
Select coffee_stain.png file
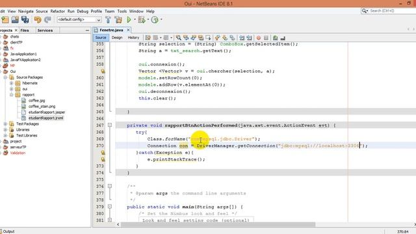[42, 107]
